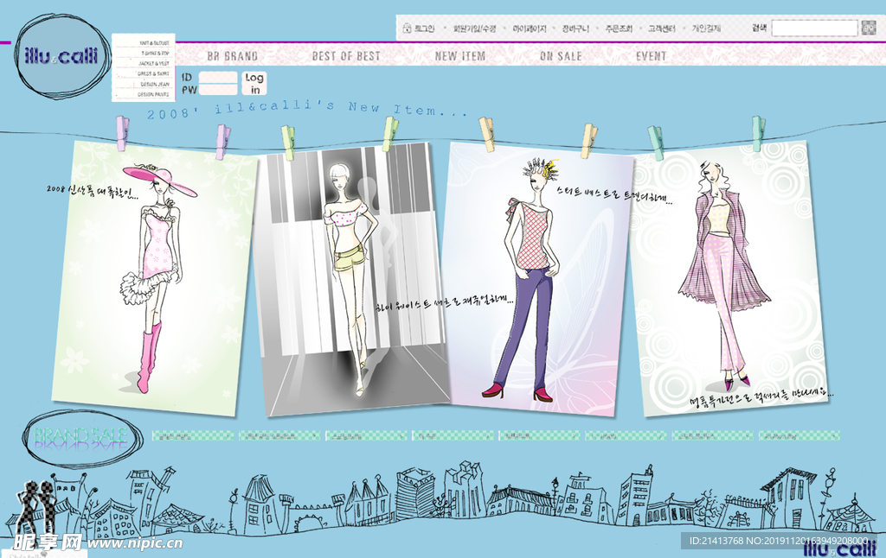The image size is (886, 558).
Task: Open the BEST OF BEST menu
Action: [x=346, y=56]
